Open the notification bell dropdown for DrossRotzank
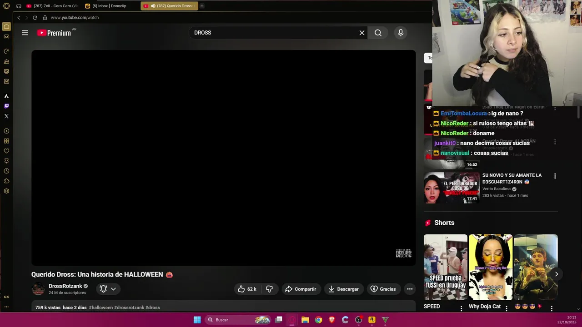 pyautogui.click(x=108, y=289)
